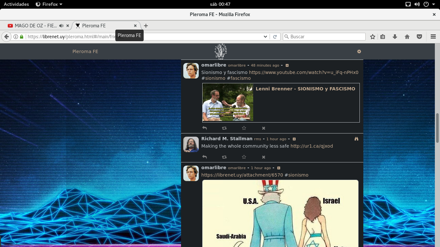Open the librenet.uy/attachment/6570 link

(x=242, y=175)
